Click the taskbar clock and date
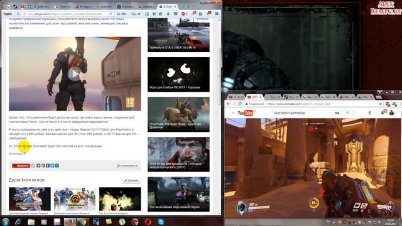This screenshot has height=226, width=402. coord(391,222)
